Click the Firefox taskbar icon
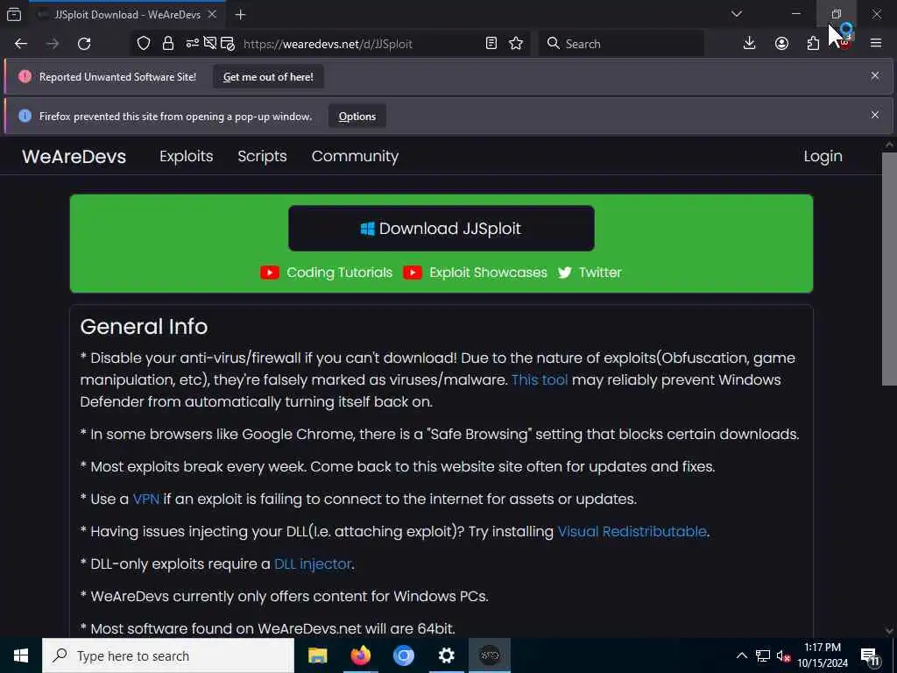Viewport: 897px width, 673px height. click(360, 655)
